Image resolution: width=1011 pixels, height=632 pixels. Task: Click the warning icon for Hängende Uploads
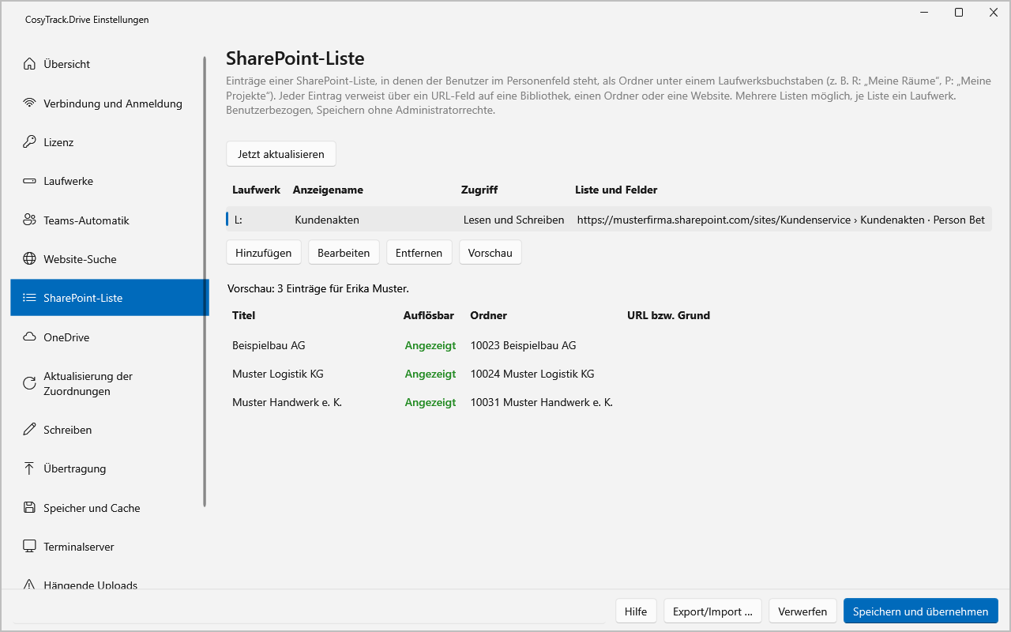29,585
